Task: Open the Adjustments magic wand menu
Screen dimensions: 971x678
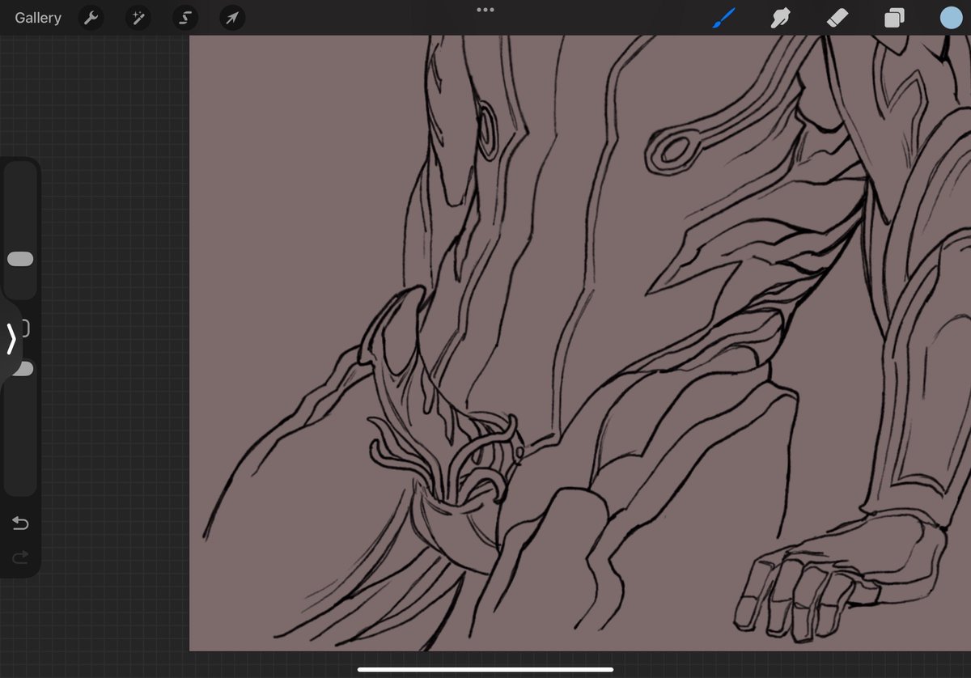Action: point(138,18)
